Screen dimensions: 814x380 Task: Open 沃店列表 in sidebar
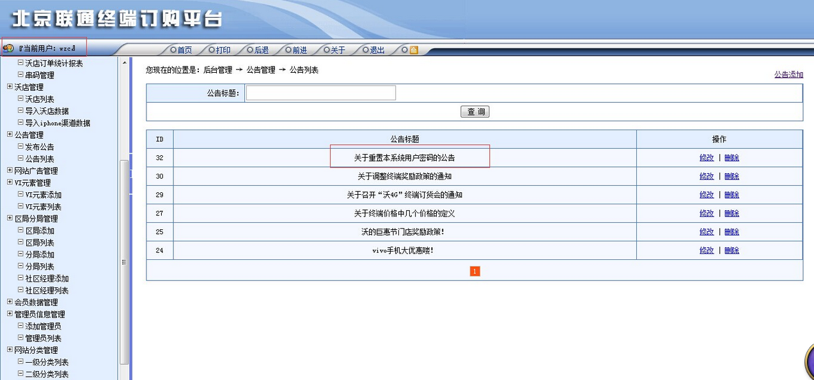pos(40,99)
